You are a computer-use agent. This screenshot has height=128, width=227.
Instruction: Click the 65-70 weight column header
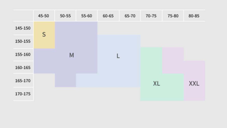point(130,16)
